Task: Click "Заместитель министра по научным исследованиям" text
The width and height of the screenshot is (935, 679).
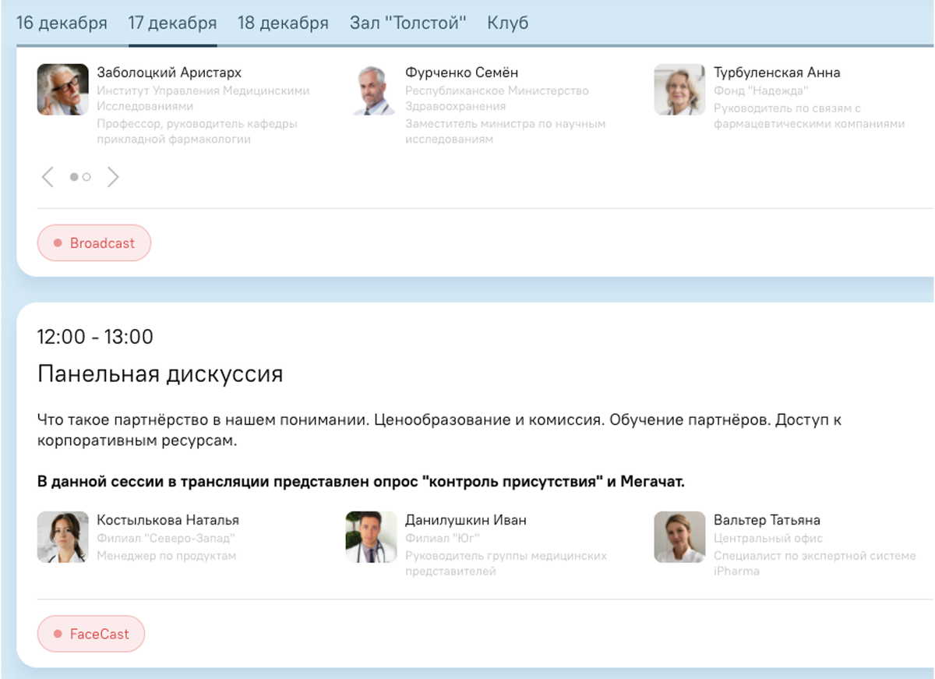Action: coord(505,132)
